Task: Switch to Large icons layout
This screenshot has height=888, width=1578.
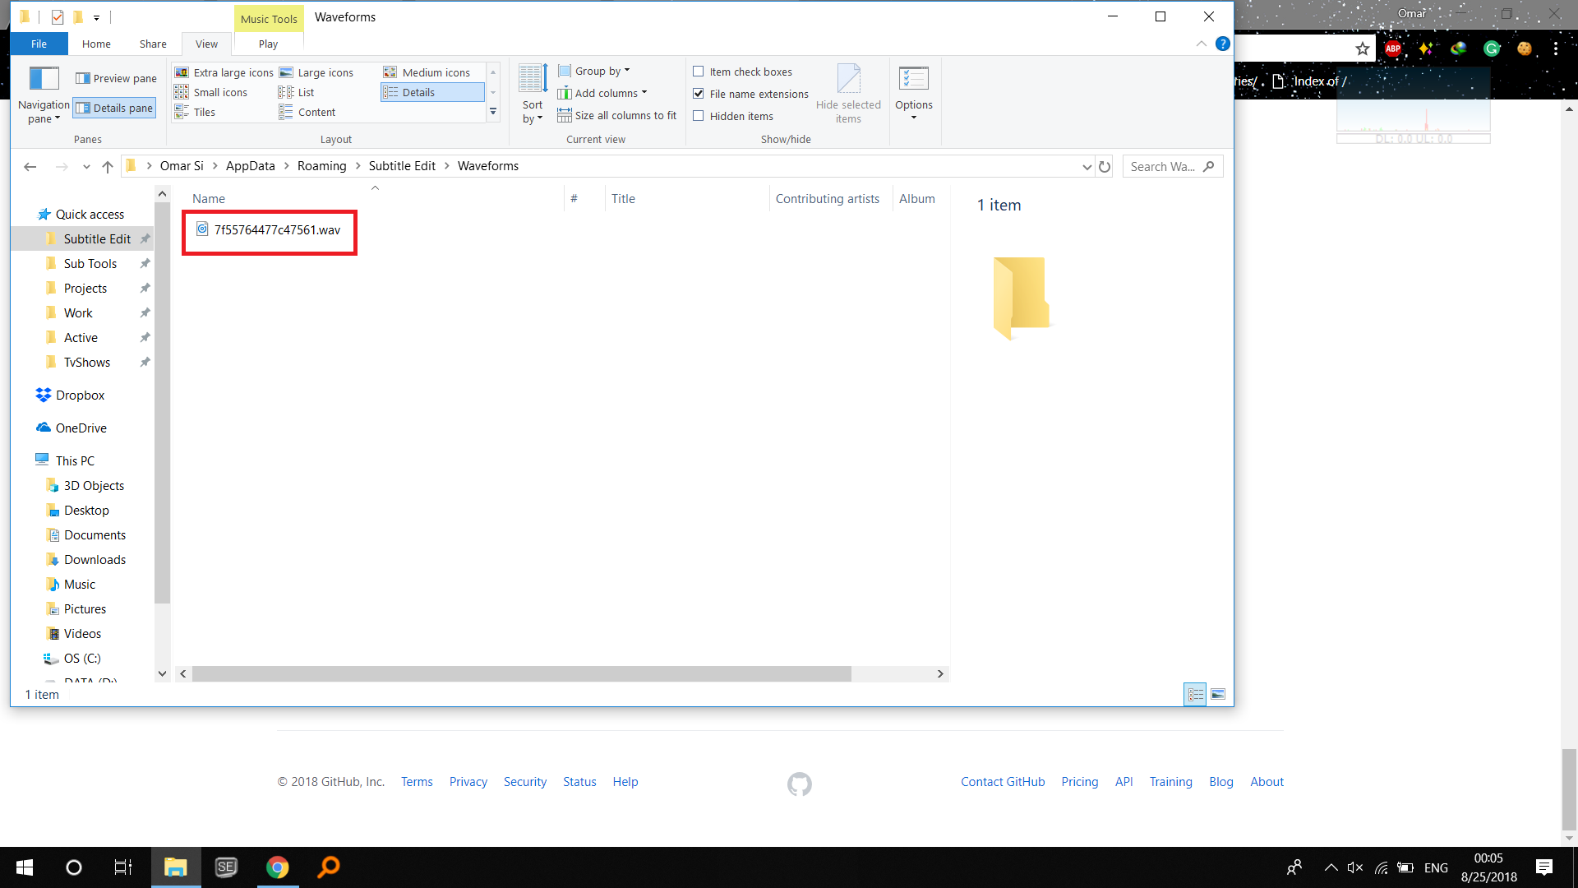Action: point(316,72)
